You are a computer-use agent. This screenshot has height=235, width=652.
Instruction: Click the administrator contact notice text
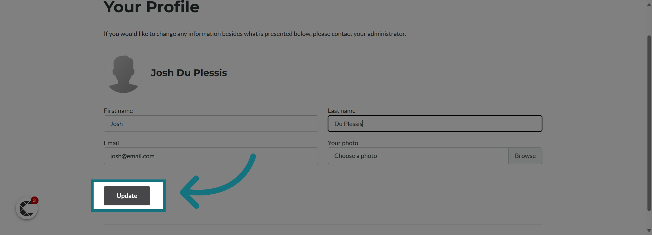click(x=255, y=34)
